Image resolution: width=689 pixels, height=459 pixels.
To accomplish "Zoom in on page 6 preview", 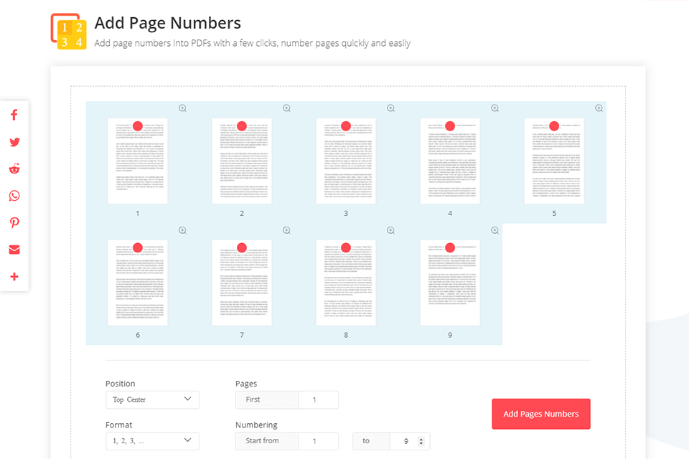I will click(182, 230).
